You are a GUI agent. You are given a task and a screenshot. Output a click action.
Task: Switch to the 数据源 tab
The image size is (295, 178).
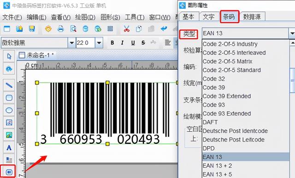click(252, 17)
